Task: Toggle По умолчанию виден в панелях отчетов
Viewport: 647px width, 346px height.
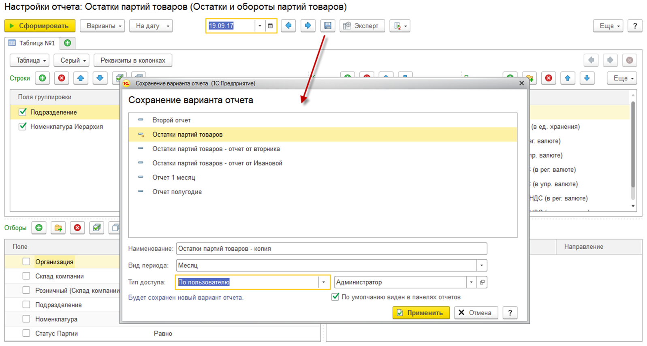Action: [x=335, y=297]
